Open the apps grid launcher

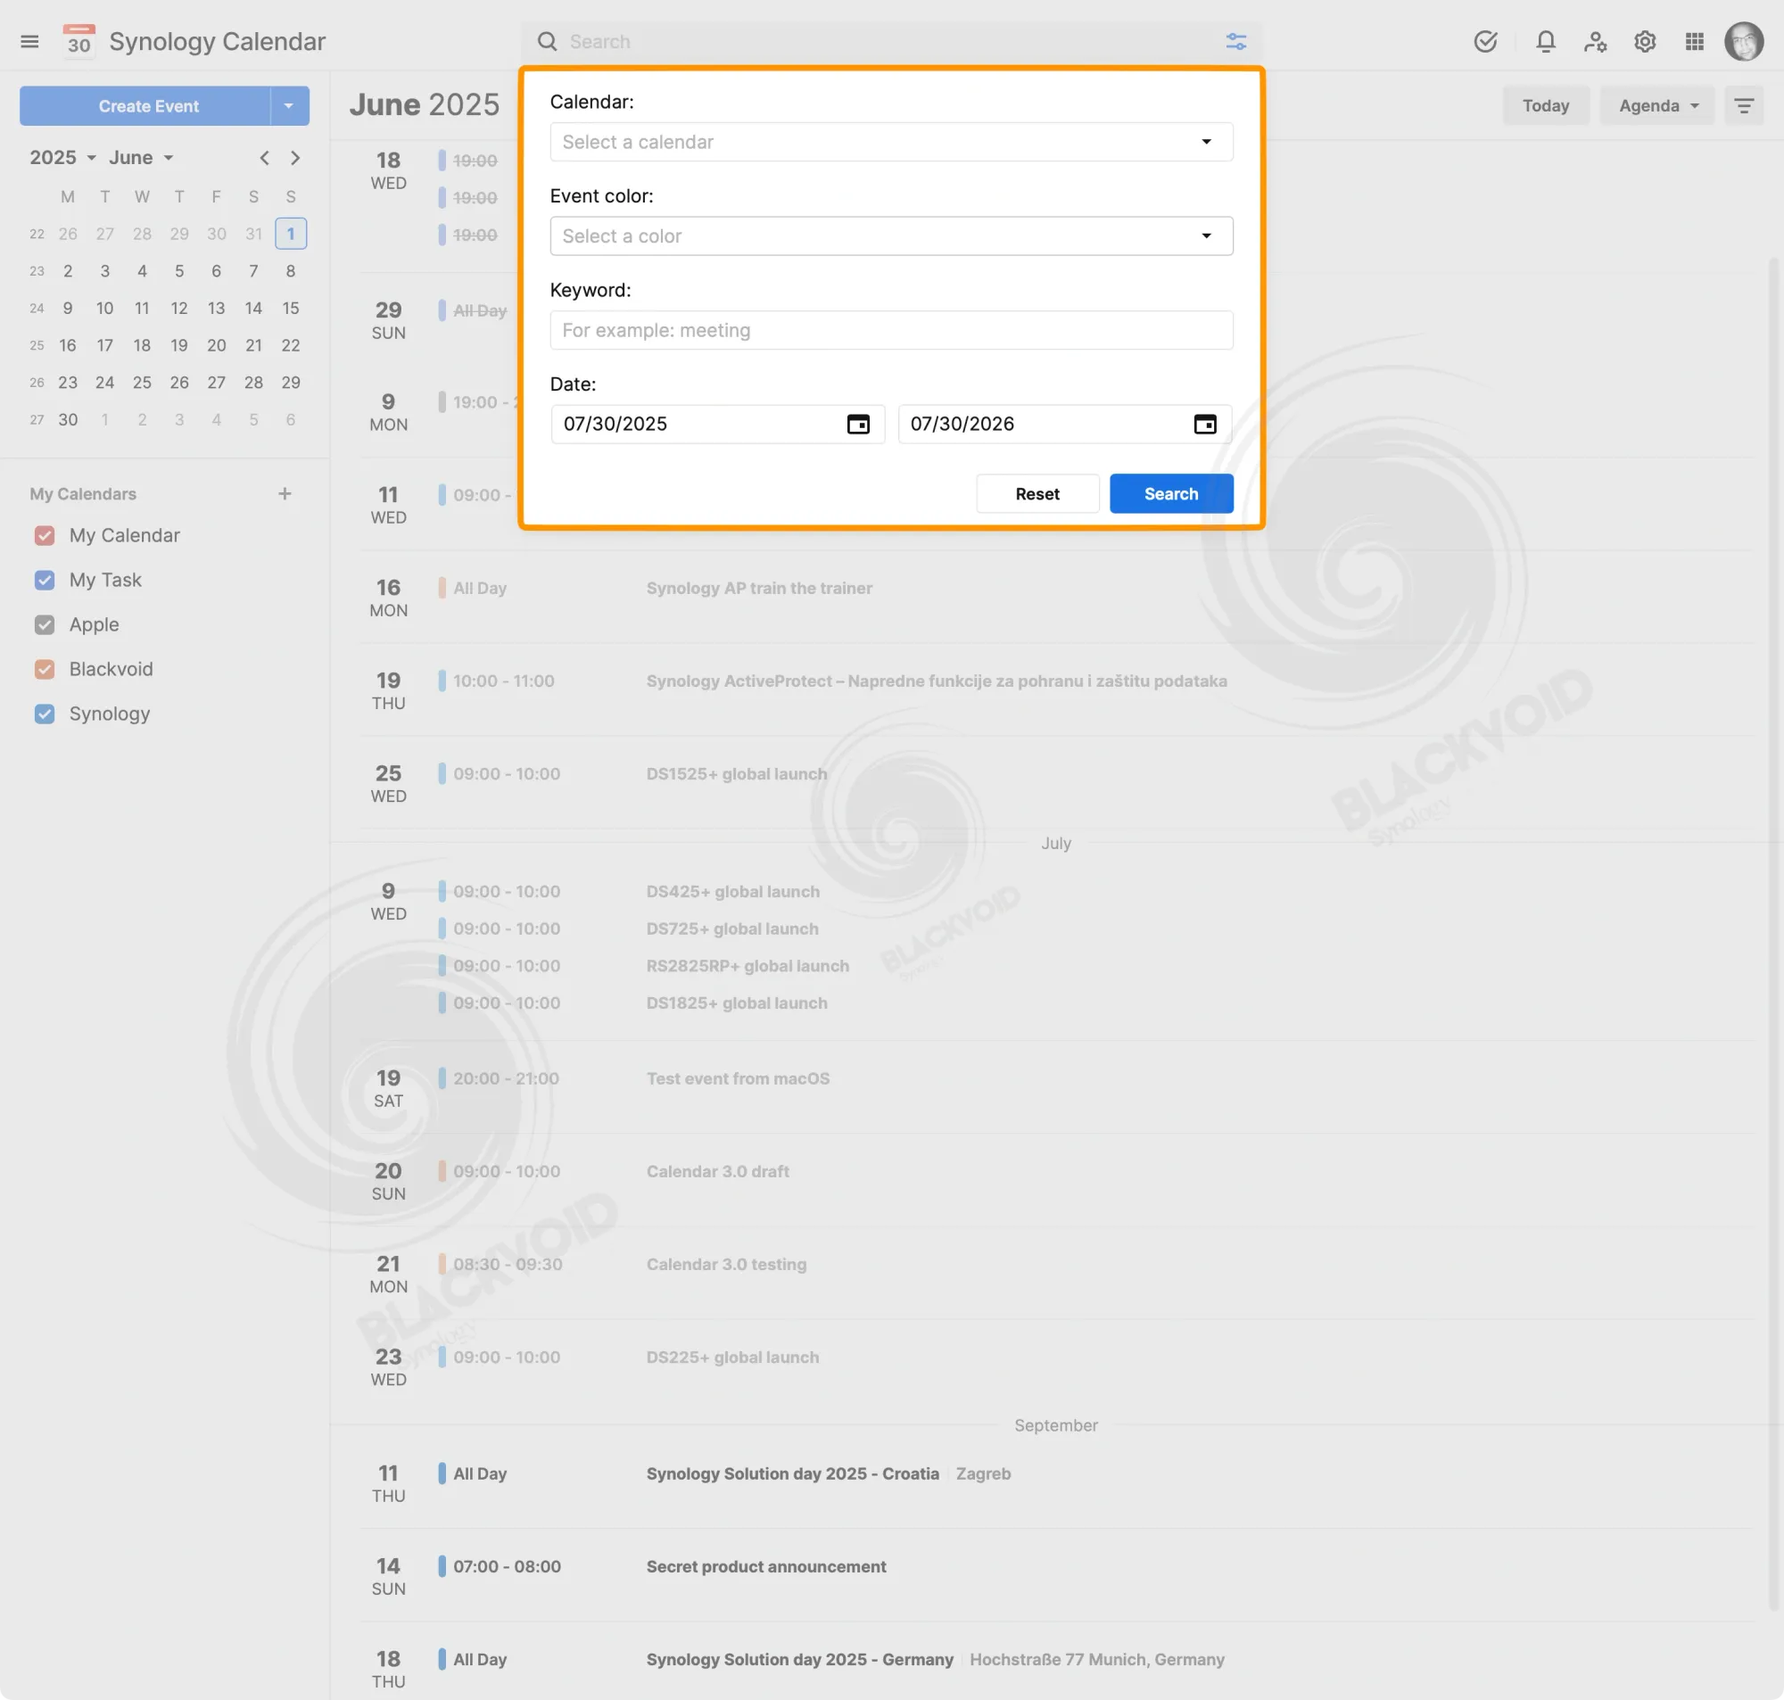pyautogui.click(x=1694, y=42)
